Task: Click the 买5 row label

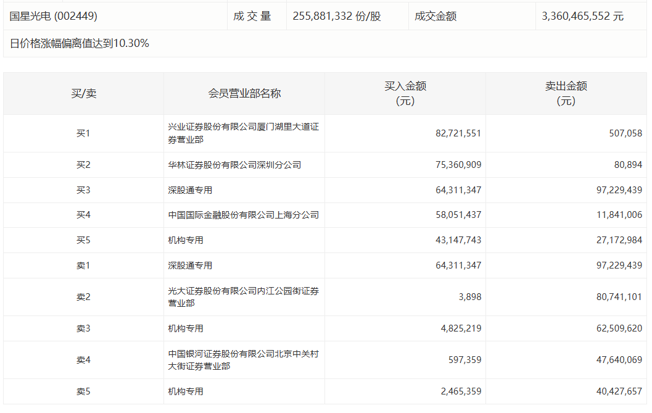Action: pos(83,240)
